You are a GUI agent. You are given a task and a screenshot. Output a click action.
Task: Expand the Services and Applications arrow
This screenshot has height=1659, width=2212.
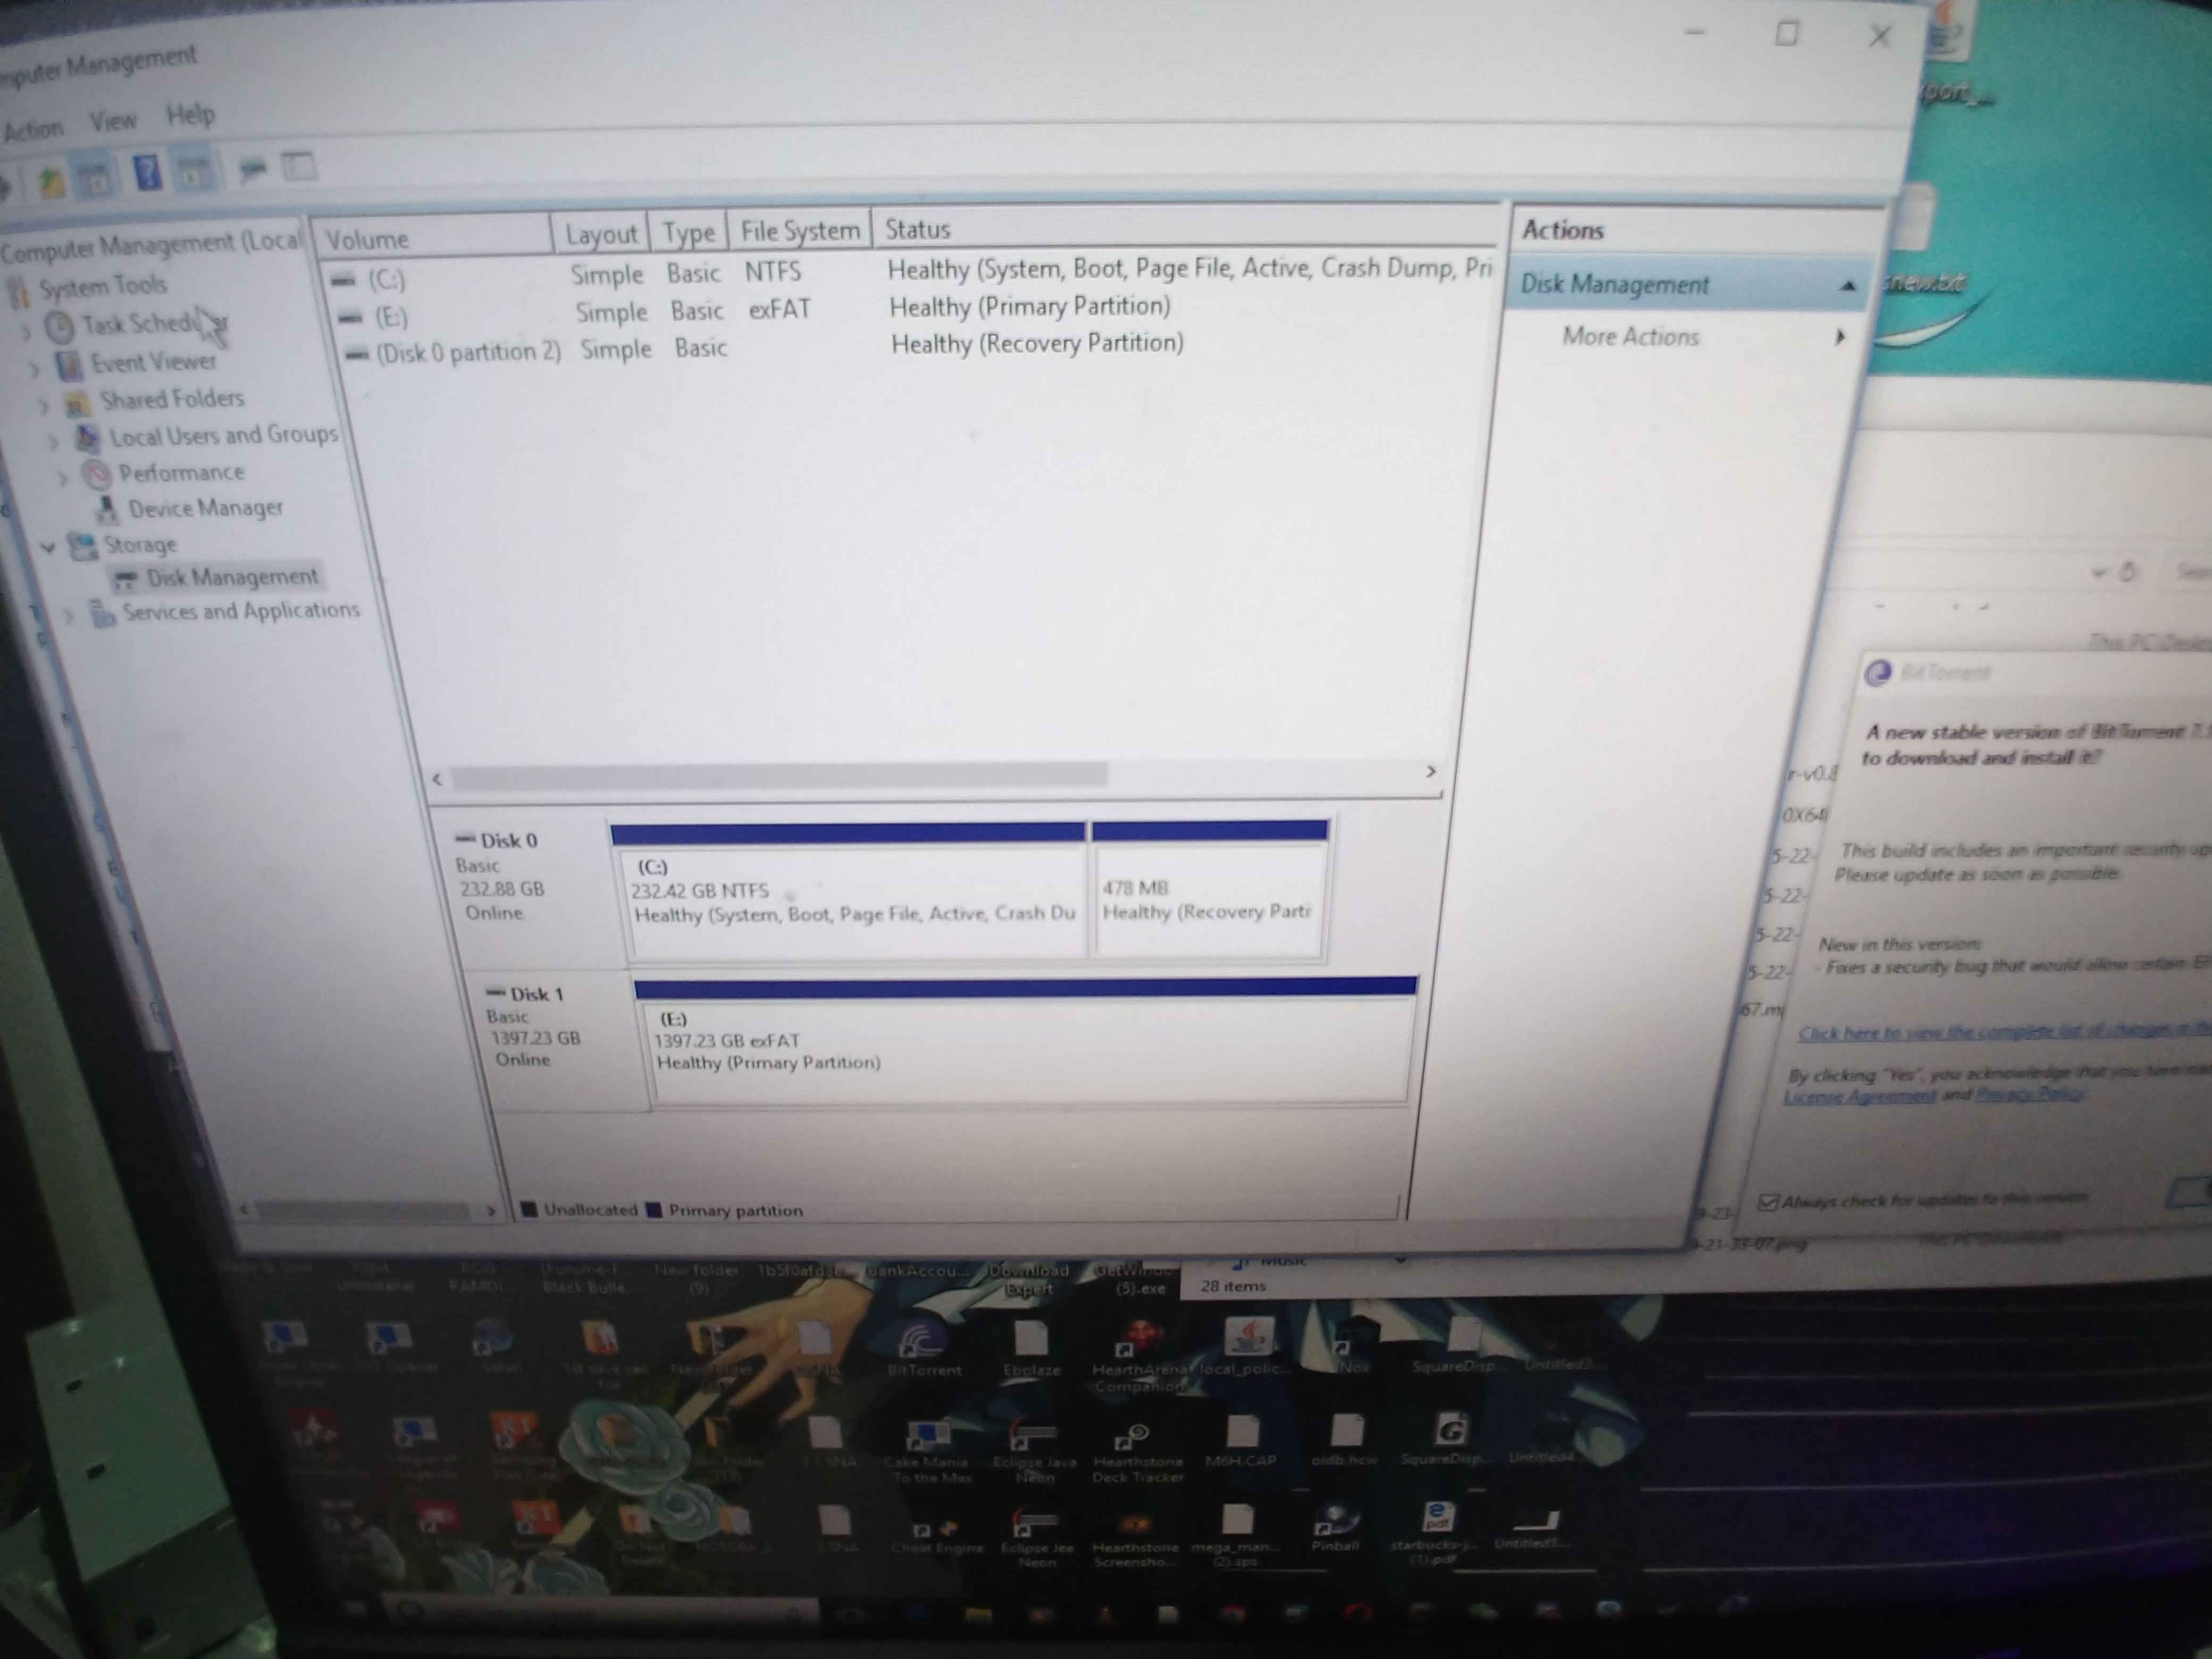click(70, 616)
